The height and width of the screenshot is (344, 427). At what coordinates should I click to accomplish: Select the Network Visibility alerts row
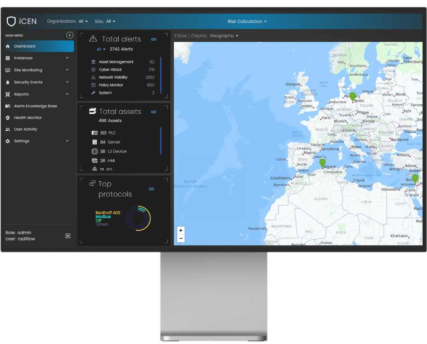click(123, 77)
